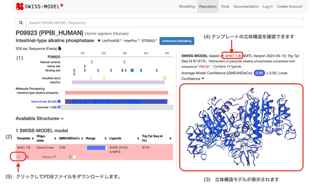The height and width of the screenshot is (187, 313).
Task: Click the star icon before UniProtKB
Action: tap(99, 41)
